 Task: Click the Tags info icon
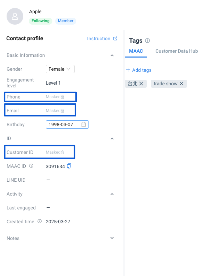click(147, 41)
